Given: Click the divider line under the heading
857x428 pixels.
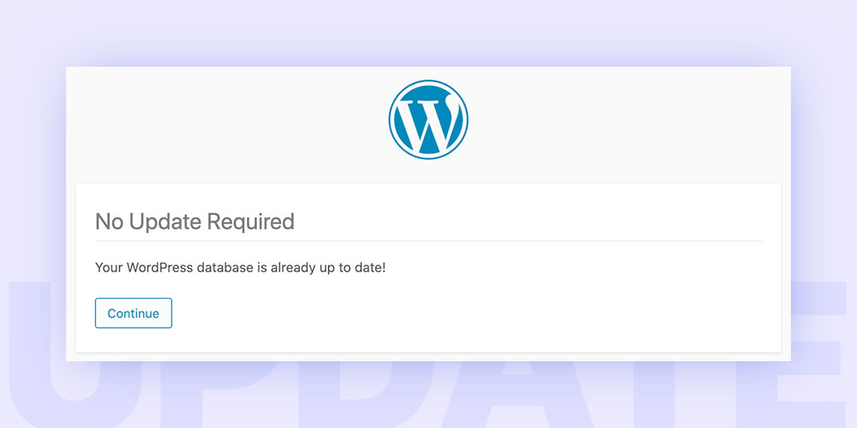Looking at the screenshot, I should coord(428,241).
